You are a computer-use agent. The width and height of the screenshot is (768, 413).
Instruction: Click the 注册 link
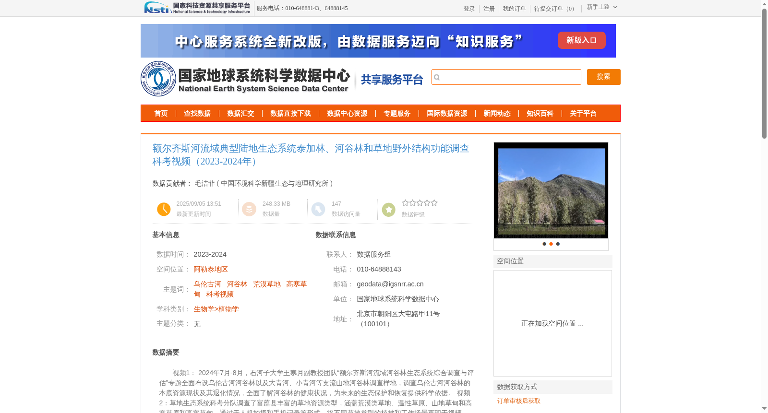[x=489, y=9]
